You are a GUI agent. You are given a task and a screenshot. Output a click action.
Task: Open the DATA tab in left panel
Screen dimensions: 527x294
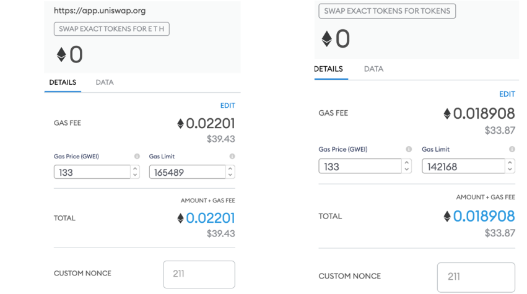tap(105, 82)
